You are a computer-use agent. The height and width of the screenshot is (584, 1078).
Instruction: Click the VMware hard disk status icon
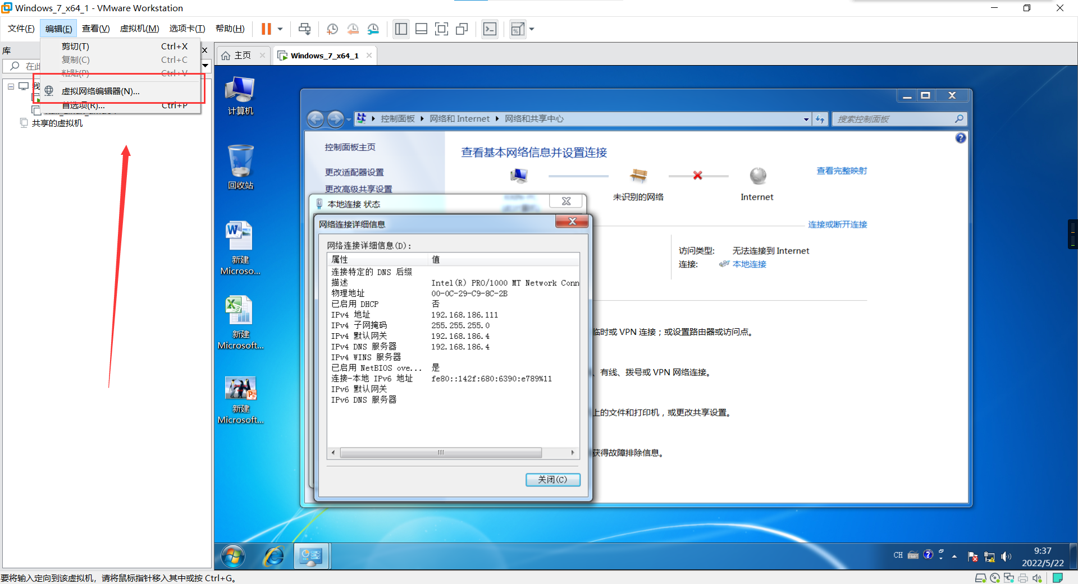pyautogui.click(x=980, y=578)
